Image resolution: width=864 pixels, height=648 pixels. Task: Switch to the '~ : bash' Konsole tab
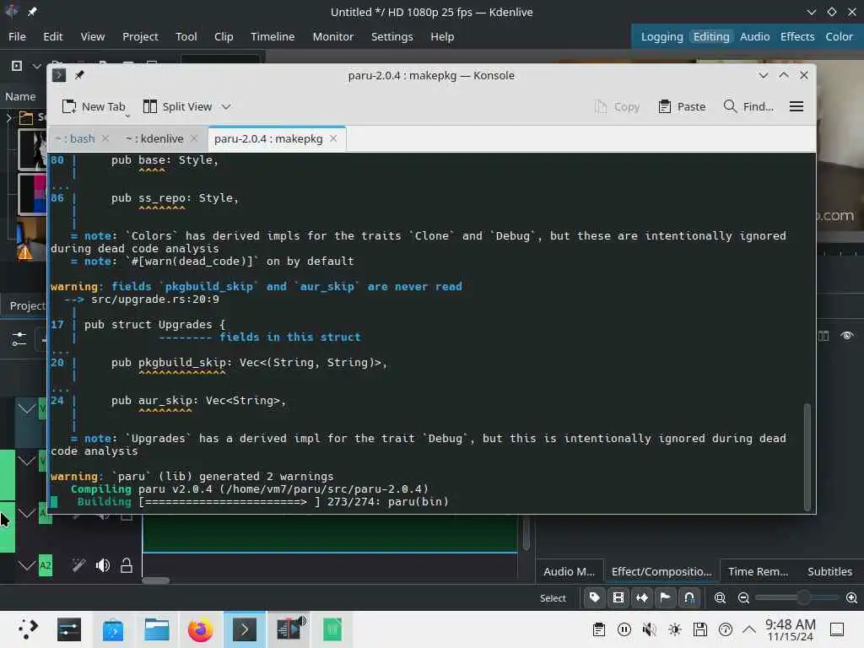click(x=75, y=138)
